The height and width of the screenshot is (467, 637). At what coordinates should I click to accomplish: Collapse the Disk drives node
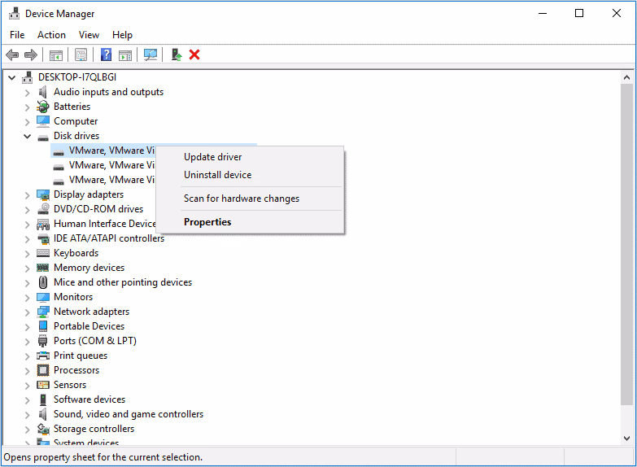(x=27, y=136)
